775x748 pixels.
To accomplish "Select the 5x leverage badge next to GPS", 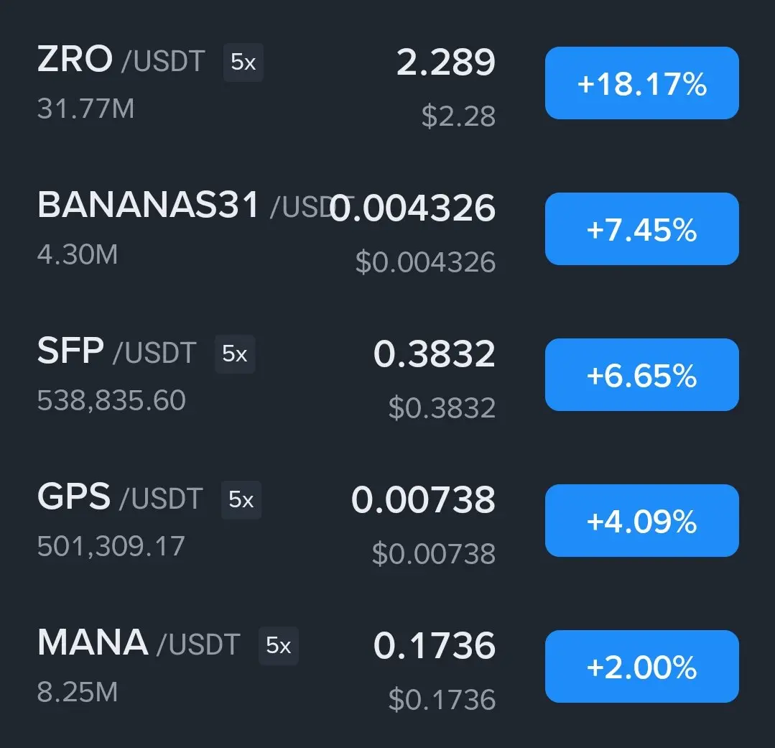I will pos(241,499).
